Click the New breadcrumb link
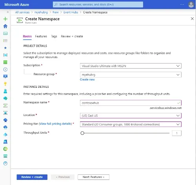The width and height of the screenshot is (196, 185). [56, 12]
